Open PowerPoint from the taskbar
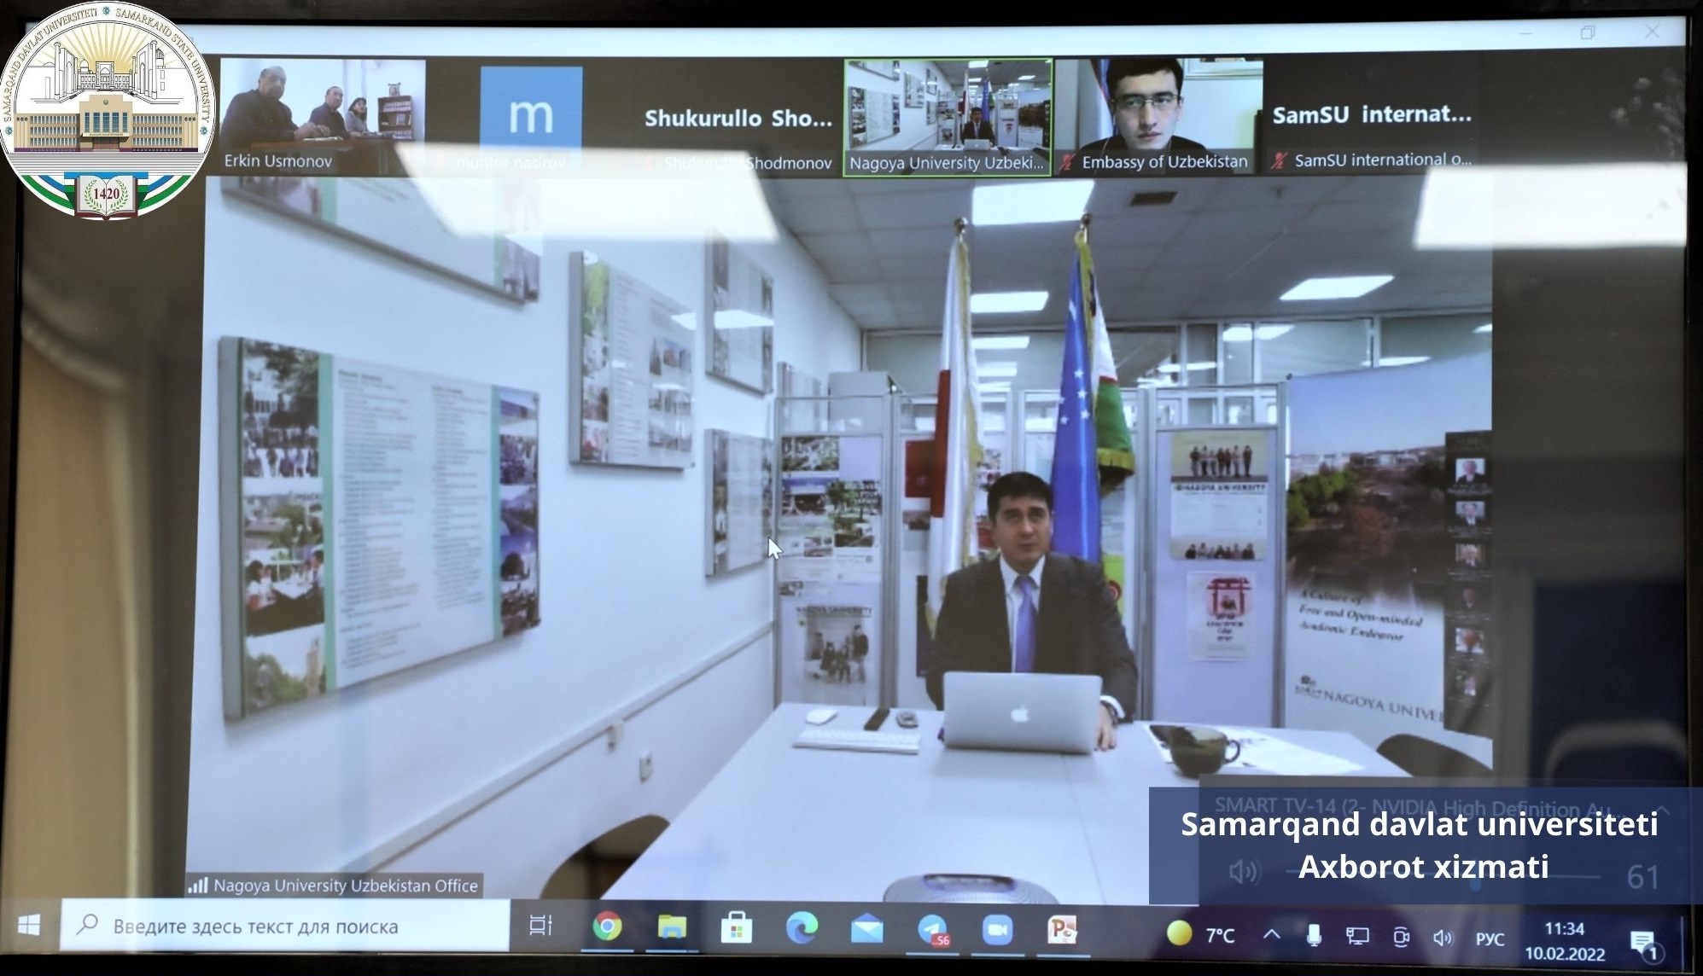 1063,930
